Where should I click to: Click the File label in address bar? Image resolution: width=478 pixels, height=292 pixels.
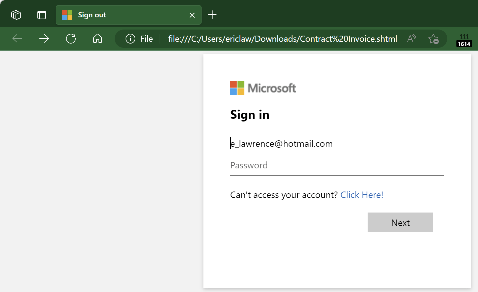tap(146, 39)
